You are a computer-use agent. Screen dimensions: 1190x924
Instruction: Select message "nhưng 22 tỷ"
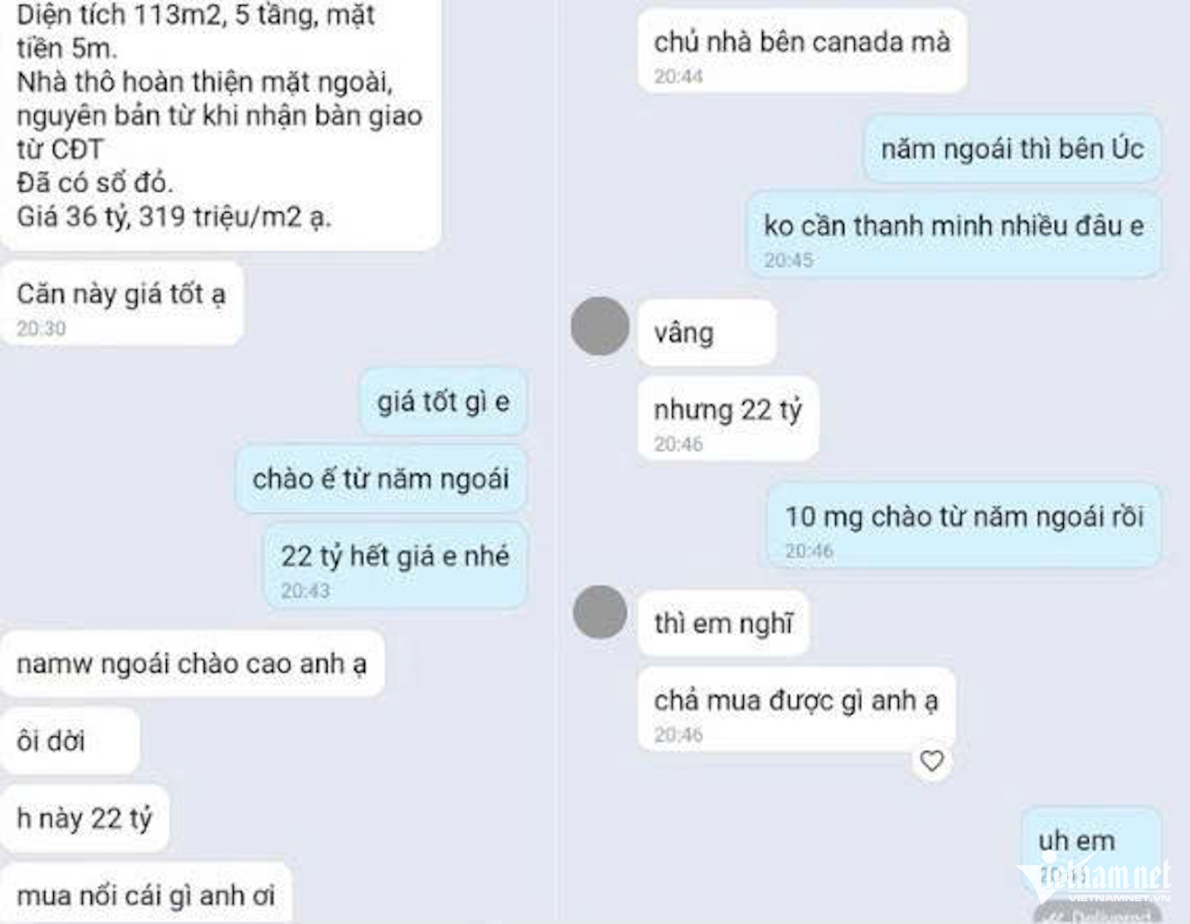pyautogui.click(x=728, y=419)
